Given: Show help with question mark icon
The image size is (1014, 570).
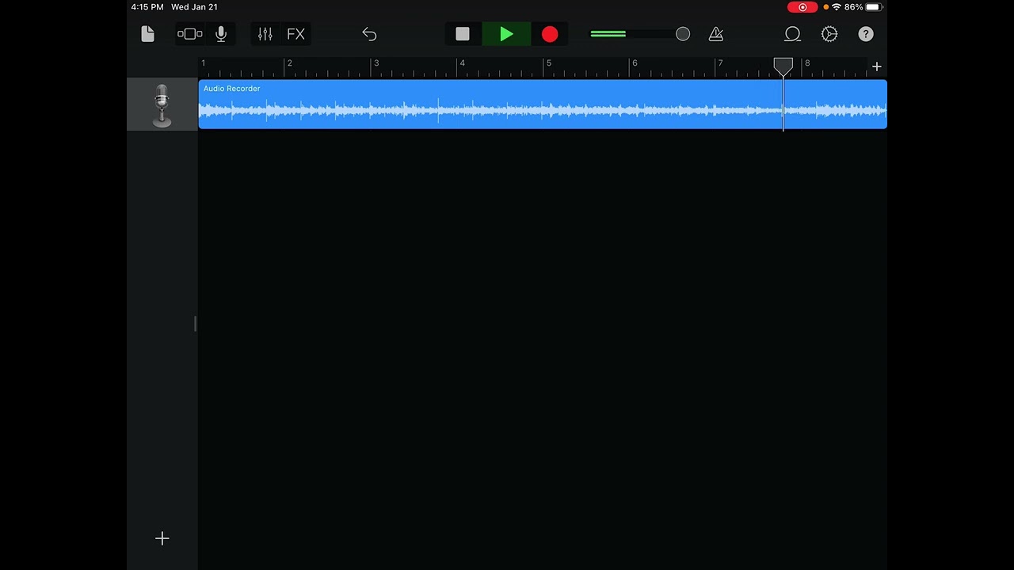Looking at the screenshot, I should pyautogui.click(x=866, y=34).
